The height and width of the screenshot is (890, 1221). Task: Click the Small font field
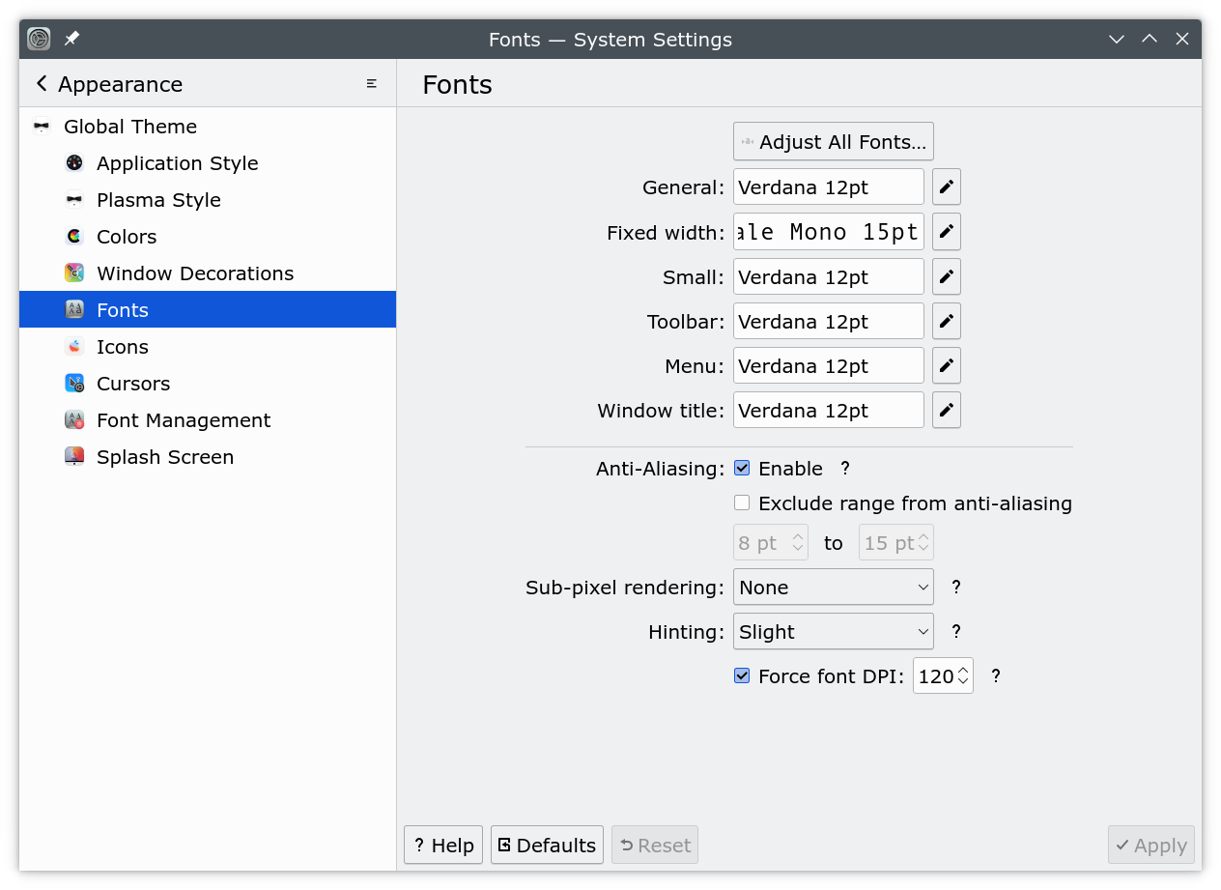[829, 276]
